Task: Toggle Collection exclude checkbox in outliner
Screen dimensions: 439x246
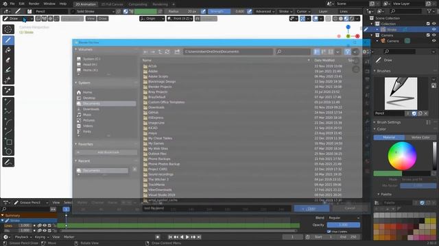Action: pos(428,24)
